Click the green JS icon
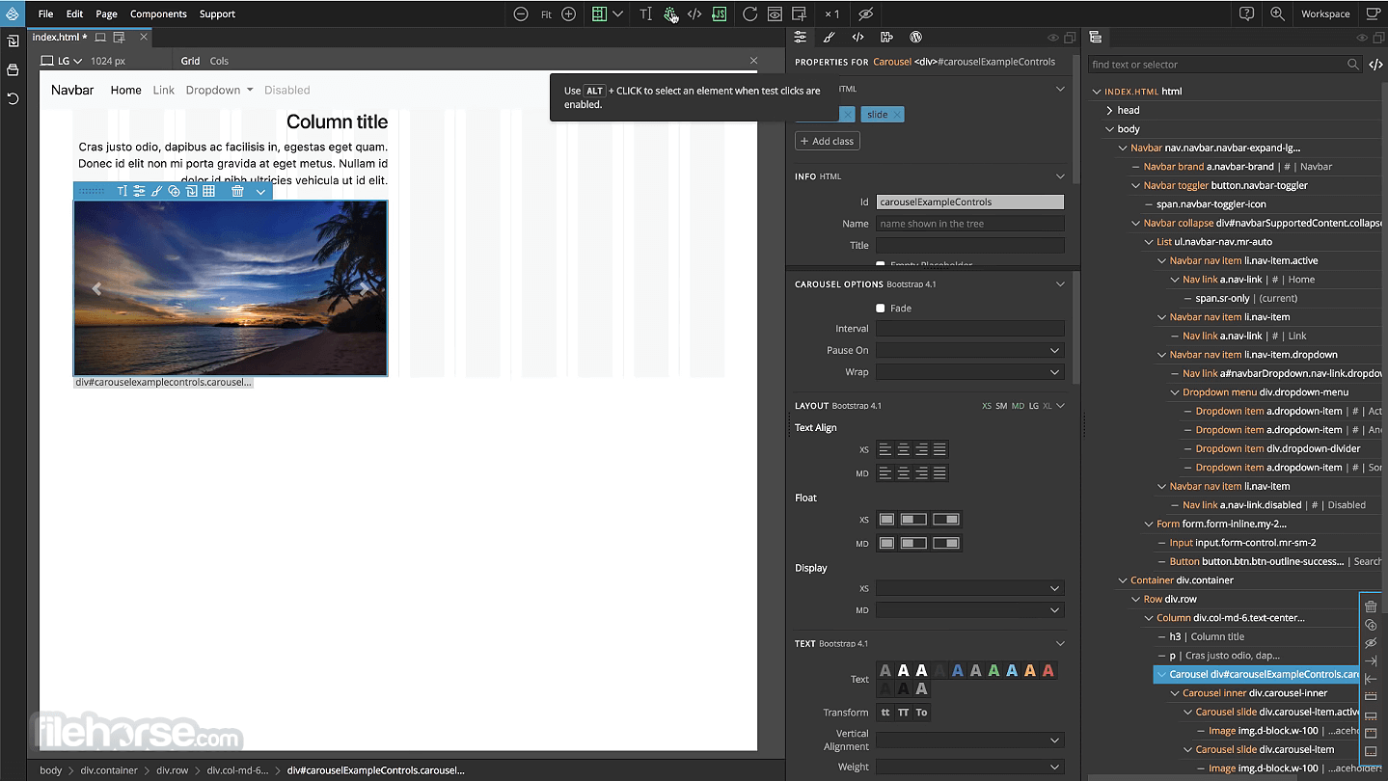Screen dimensions: 1388x781 click(x=720, y=13)
